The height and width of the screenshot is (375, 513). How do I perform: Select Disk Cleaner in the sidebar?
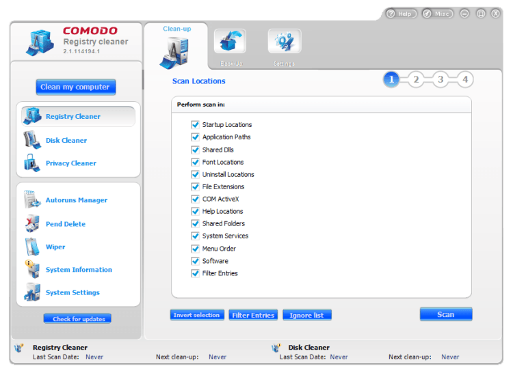click(66, 140)
